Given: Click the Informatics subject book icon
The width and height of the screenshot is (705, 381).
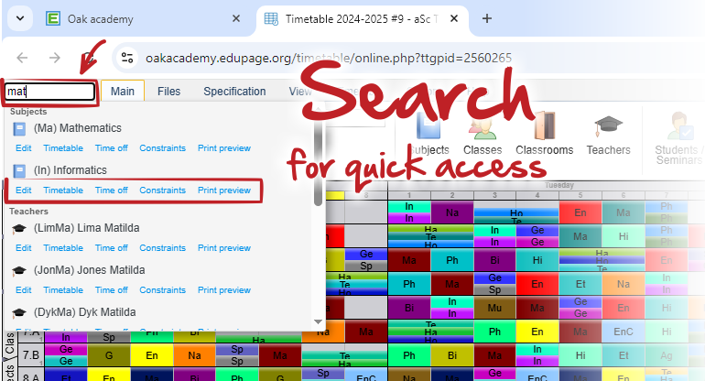Looking at the screenshot, I should point(19,171).
